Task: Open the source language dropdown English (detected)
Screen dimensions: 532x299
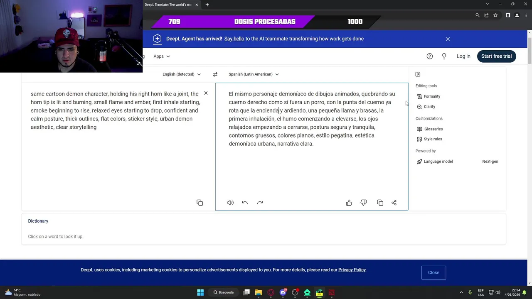Action: [182, 74]
